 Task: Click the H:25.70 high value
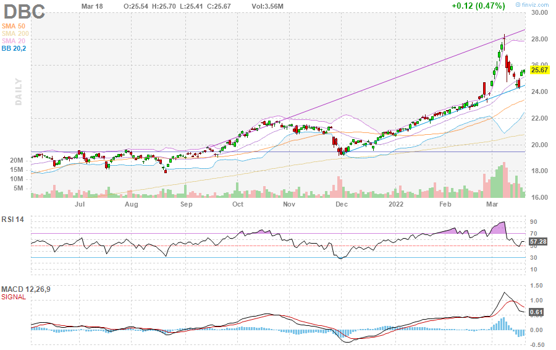(x=164, y=6)
